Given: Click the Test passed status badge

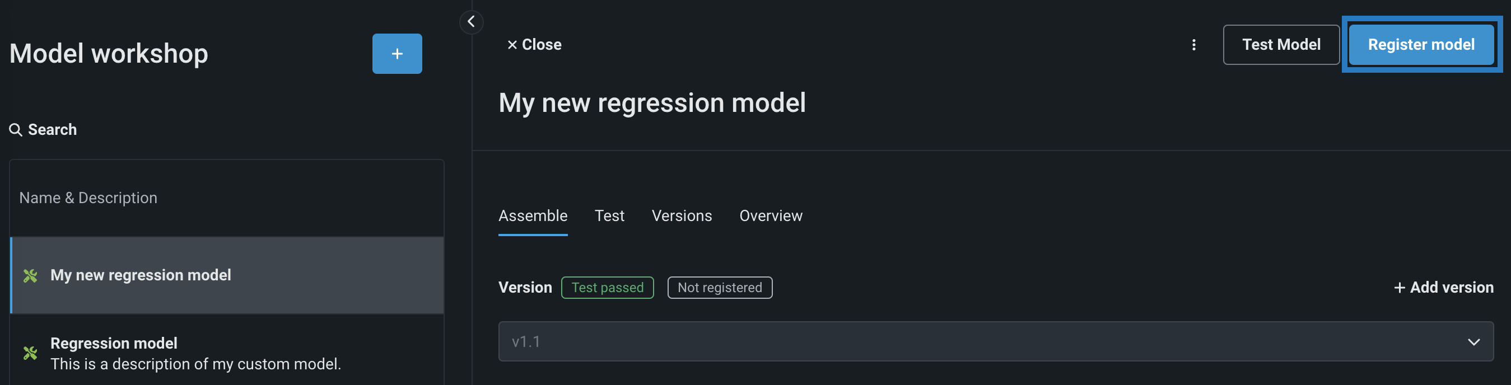Looking at the screenshot, I should (x=607, y=288).
